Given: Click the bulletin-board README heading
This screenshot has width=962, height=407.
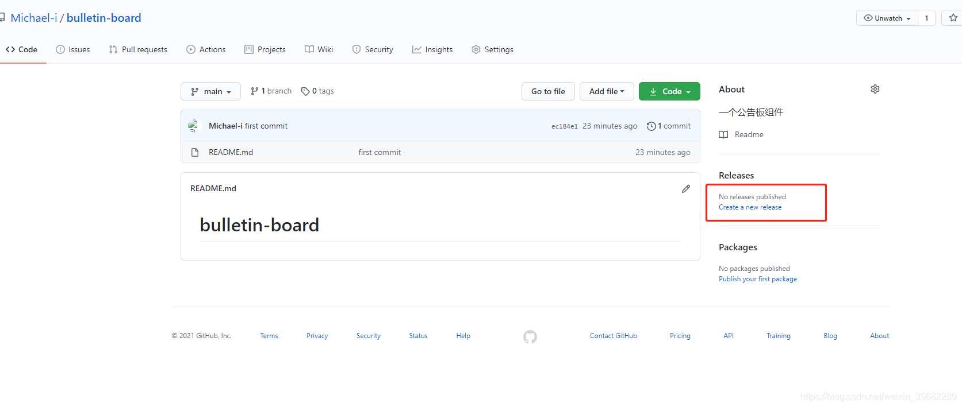Looking at the screenshot, I should 259,225.
